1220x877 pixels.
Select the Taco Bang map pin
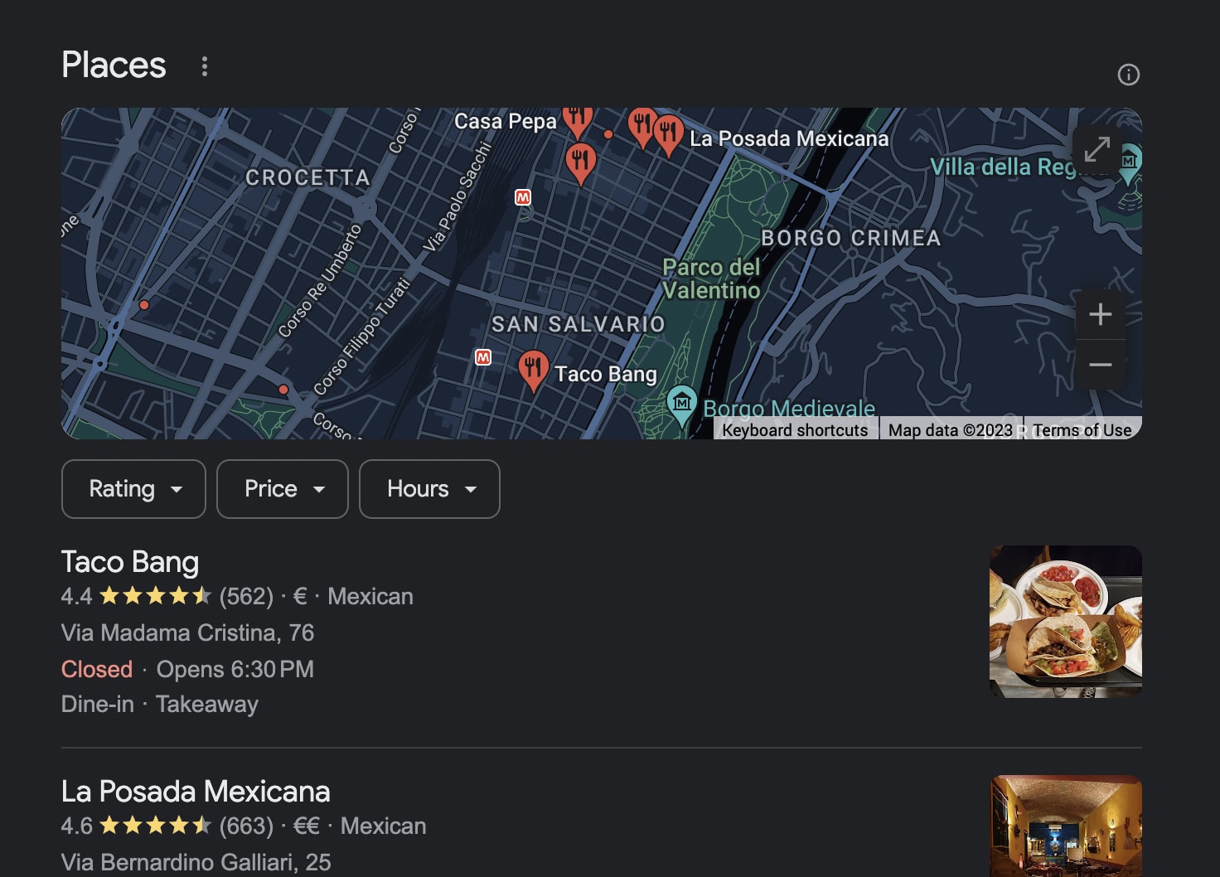click(533, 371)
